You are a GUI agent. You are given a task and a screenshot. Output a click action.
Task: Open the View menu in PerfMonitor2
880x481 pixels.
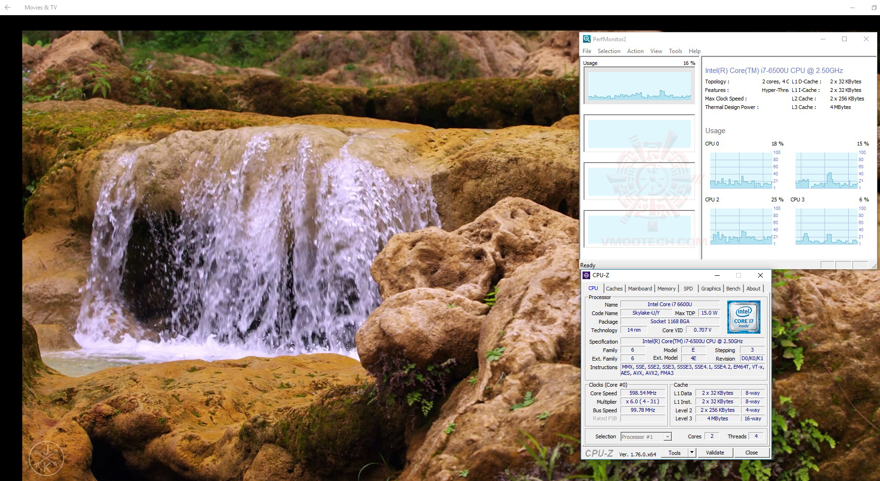pos(656,51)
